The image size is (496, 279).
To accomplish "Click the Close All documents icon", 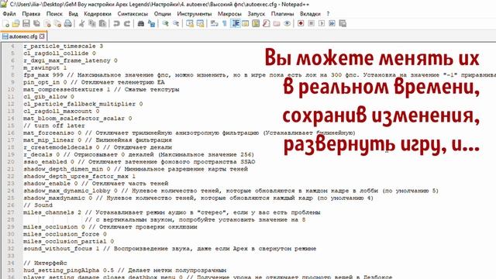I will click(57, 23).
